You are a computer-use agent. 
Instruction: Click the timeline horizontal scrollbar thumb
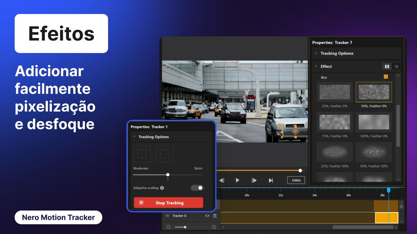pyautogui.click(x=363, y=227)
